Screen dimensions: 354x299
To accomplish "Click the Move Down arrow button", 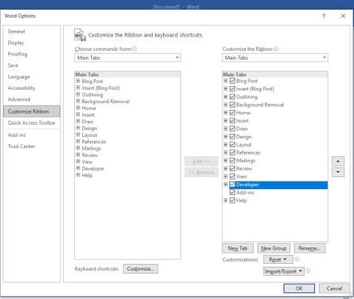I will (x=338, y=172).
